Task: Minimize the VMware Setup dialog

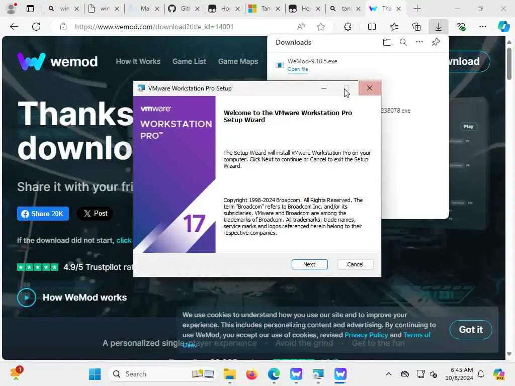Action: point(324,88)
